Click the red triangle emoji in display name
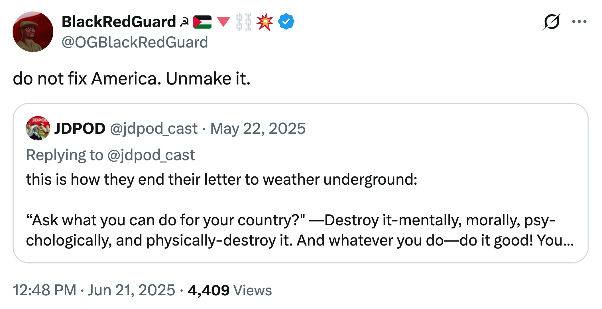Viewport: 602px width, 309px height. [x=223, y=22]
